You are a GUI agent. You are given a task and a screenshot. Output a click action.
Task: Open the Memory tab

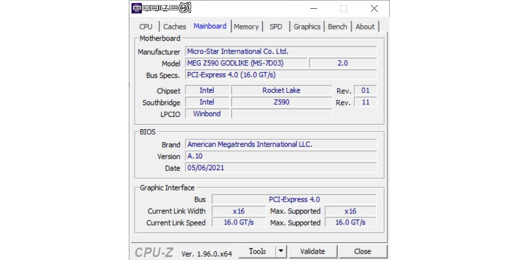point(246,26)
